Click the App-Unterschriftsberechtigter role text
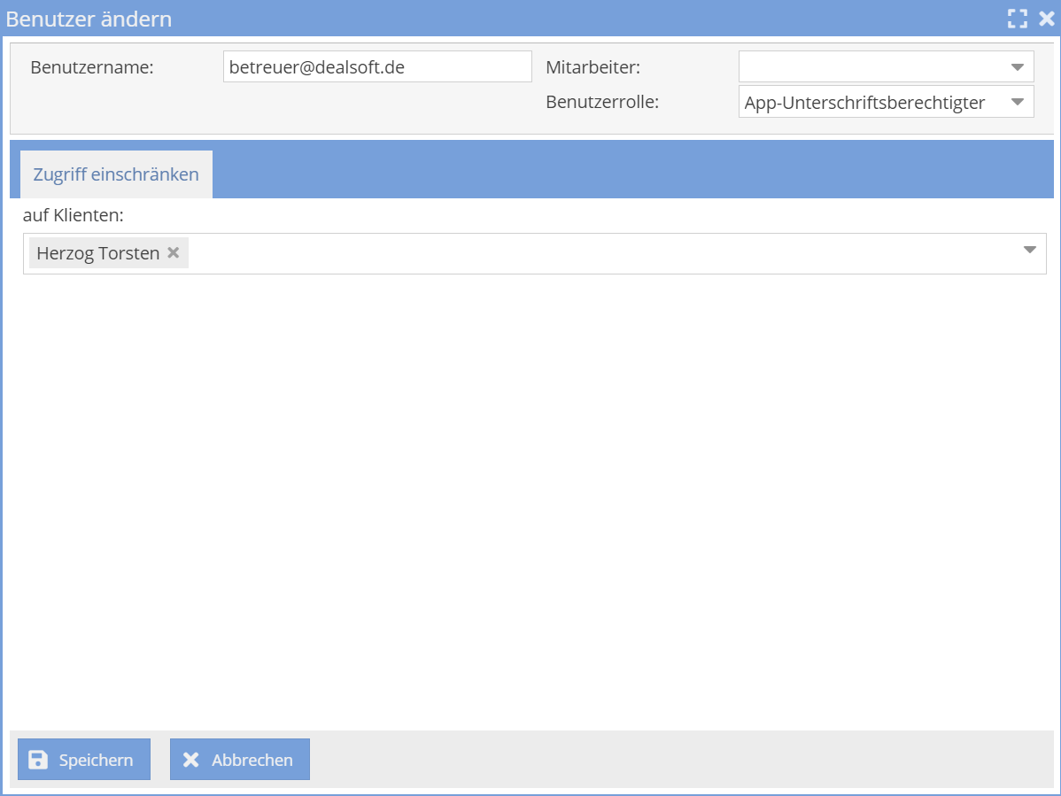Viewport: 1061px width, 796px height. click(864, 103)
